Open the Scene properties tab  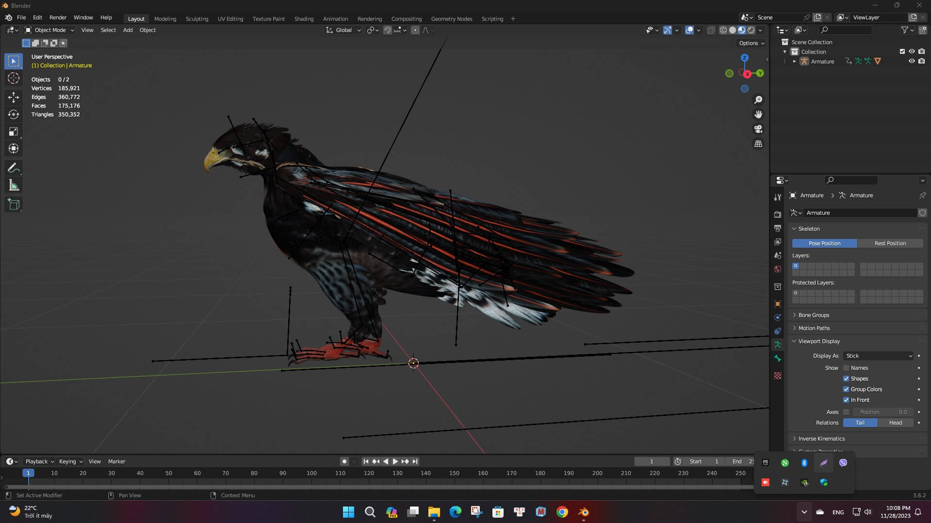tap(778, 255)
